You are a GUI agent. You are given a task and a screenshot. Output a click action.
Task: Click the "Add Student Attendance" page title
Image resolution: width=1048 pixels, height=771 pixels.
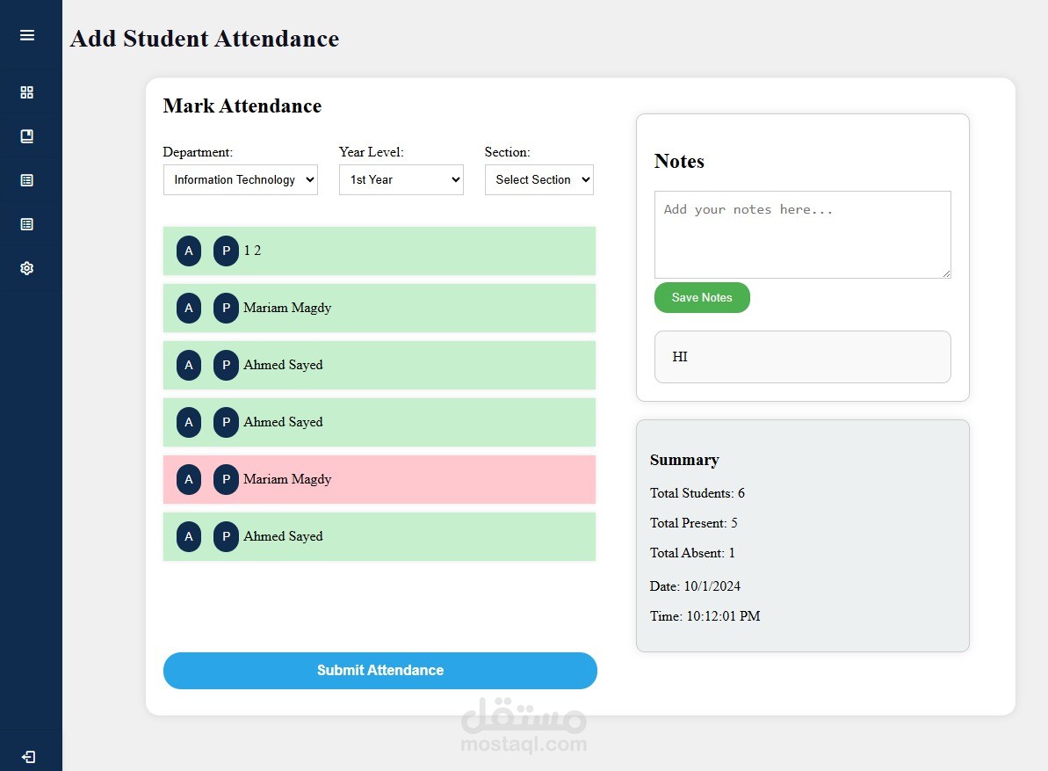coord(205,39)
